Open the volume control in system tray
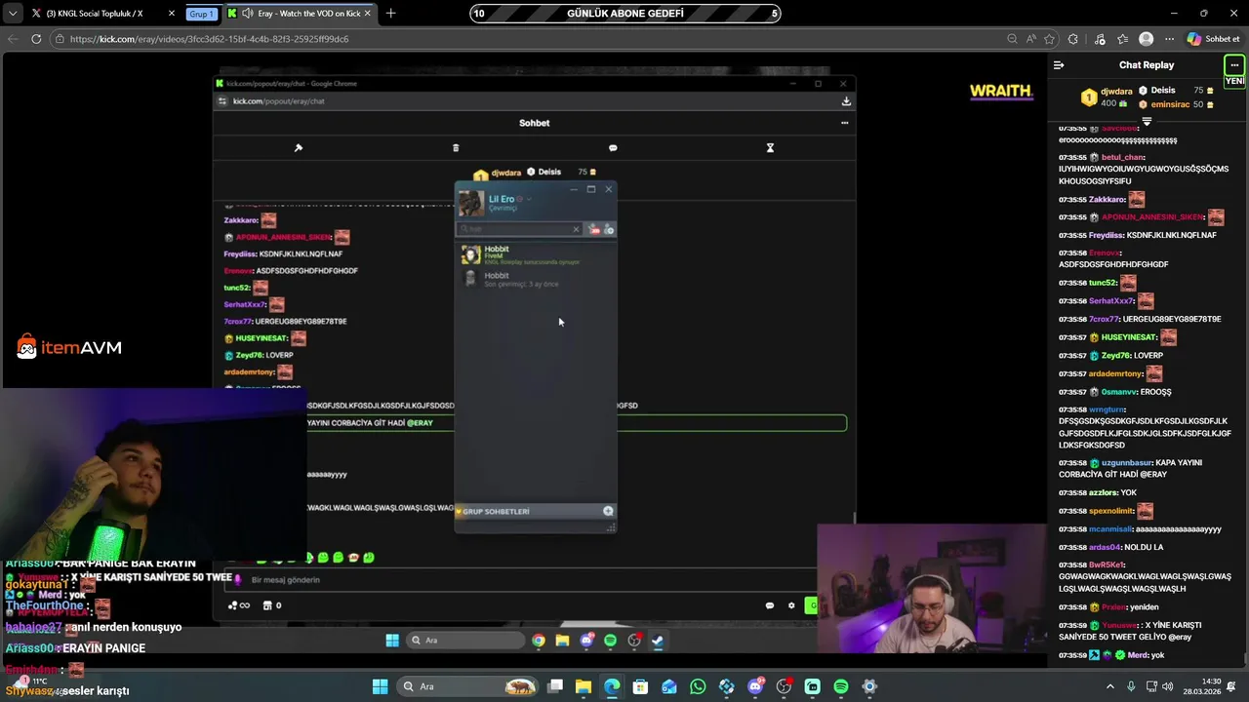This screenshot has height=702, width=1249. (x=1168, y=686)
